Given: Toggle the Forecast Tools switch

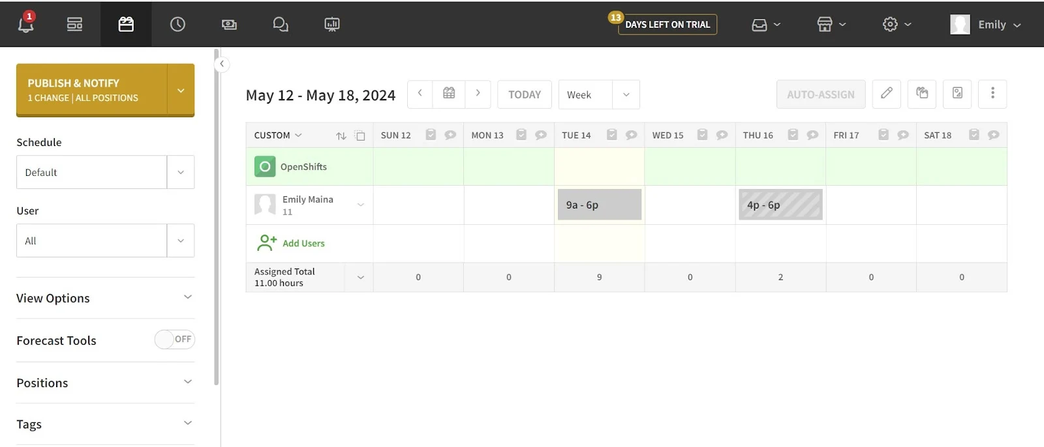Looking at the screenshot, I should click(174, 339).
